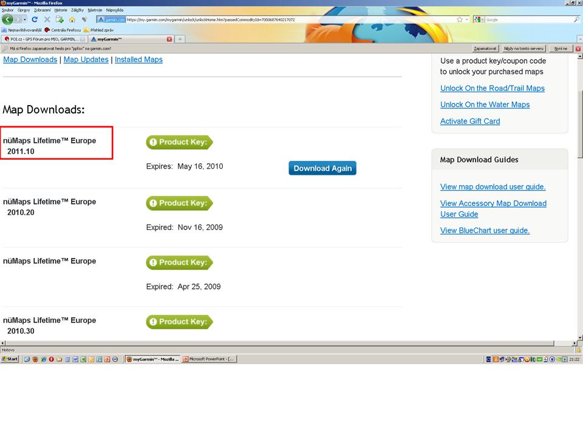This screenshot has width=583, height=437.
Task: Open the Map Updates link
Action: pyautogui.click(x=86, y=59)
